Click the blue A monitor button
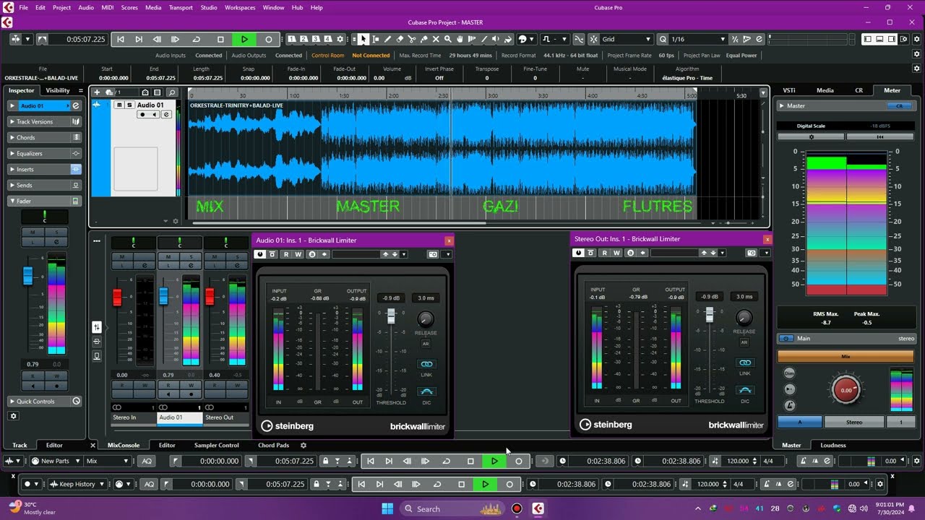 (x=800, y=422)
